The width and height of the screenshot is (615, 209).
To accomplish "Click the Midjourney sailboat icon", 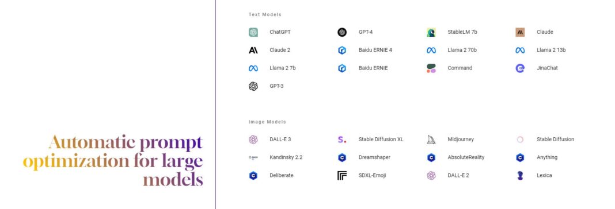I will tap(431, 140).
